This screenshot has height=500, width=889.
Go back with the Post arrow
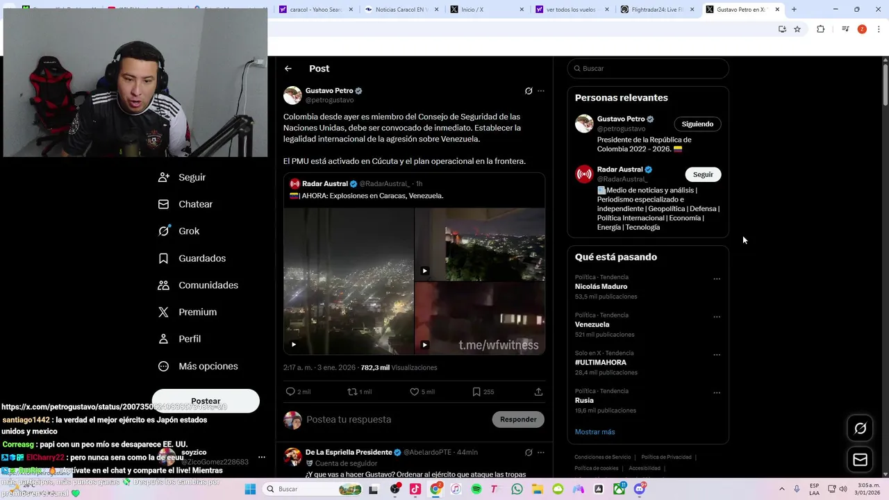coord(288,69)
